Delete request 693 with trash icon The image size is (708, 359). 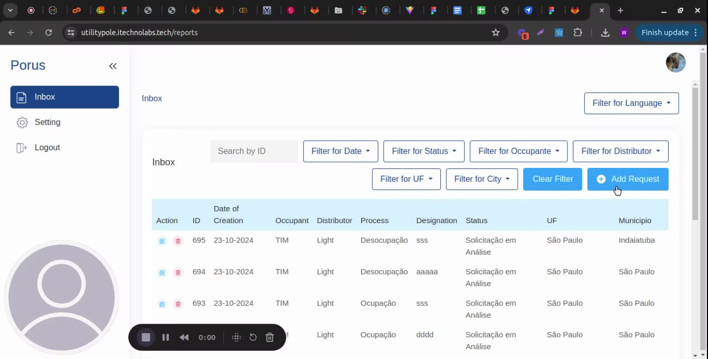[178, 304]
